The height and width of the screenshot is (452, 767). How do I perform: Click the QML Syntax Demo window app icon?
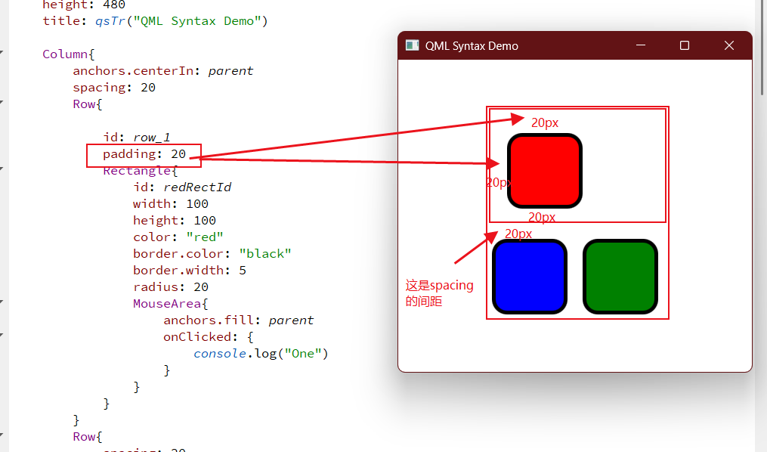[413, 45]
